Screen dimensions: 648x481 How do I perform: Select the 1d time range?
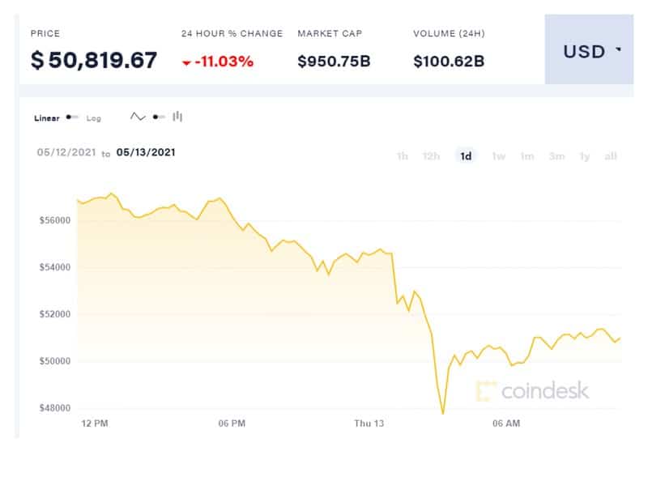[x=466, y=156]
